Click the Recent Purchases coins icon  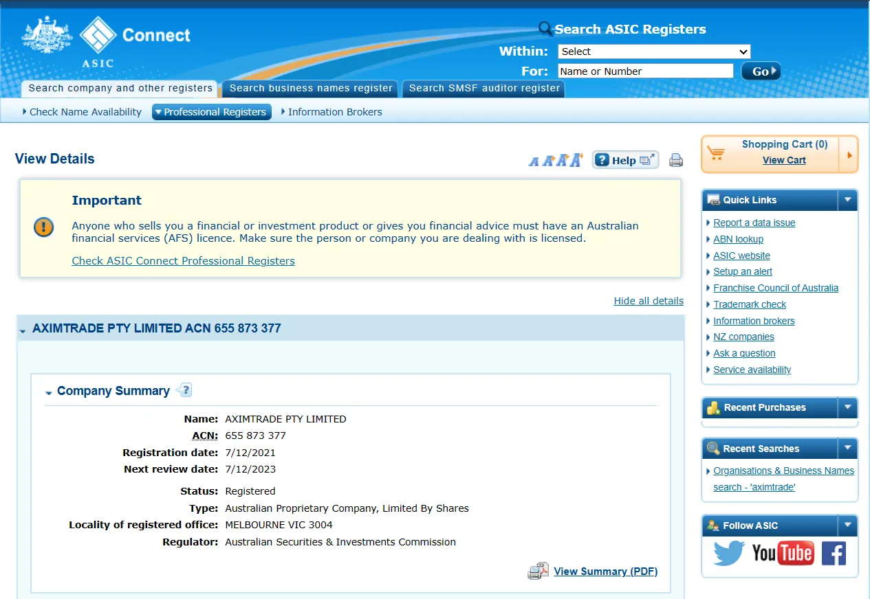713,407
